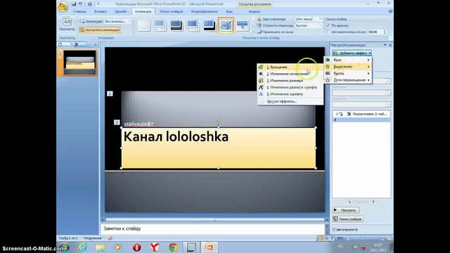Image resolution: width=450 pixels, height=253 pixels.
Task: Click the 'Применить ко всем' button
Action: 275,32
